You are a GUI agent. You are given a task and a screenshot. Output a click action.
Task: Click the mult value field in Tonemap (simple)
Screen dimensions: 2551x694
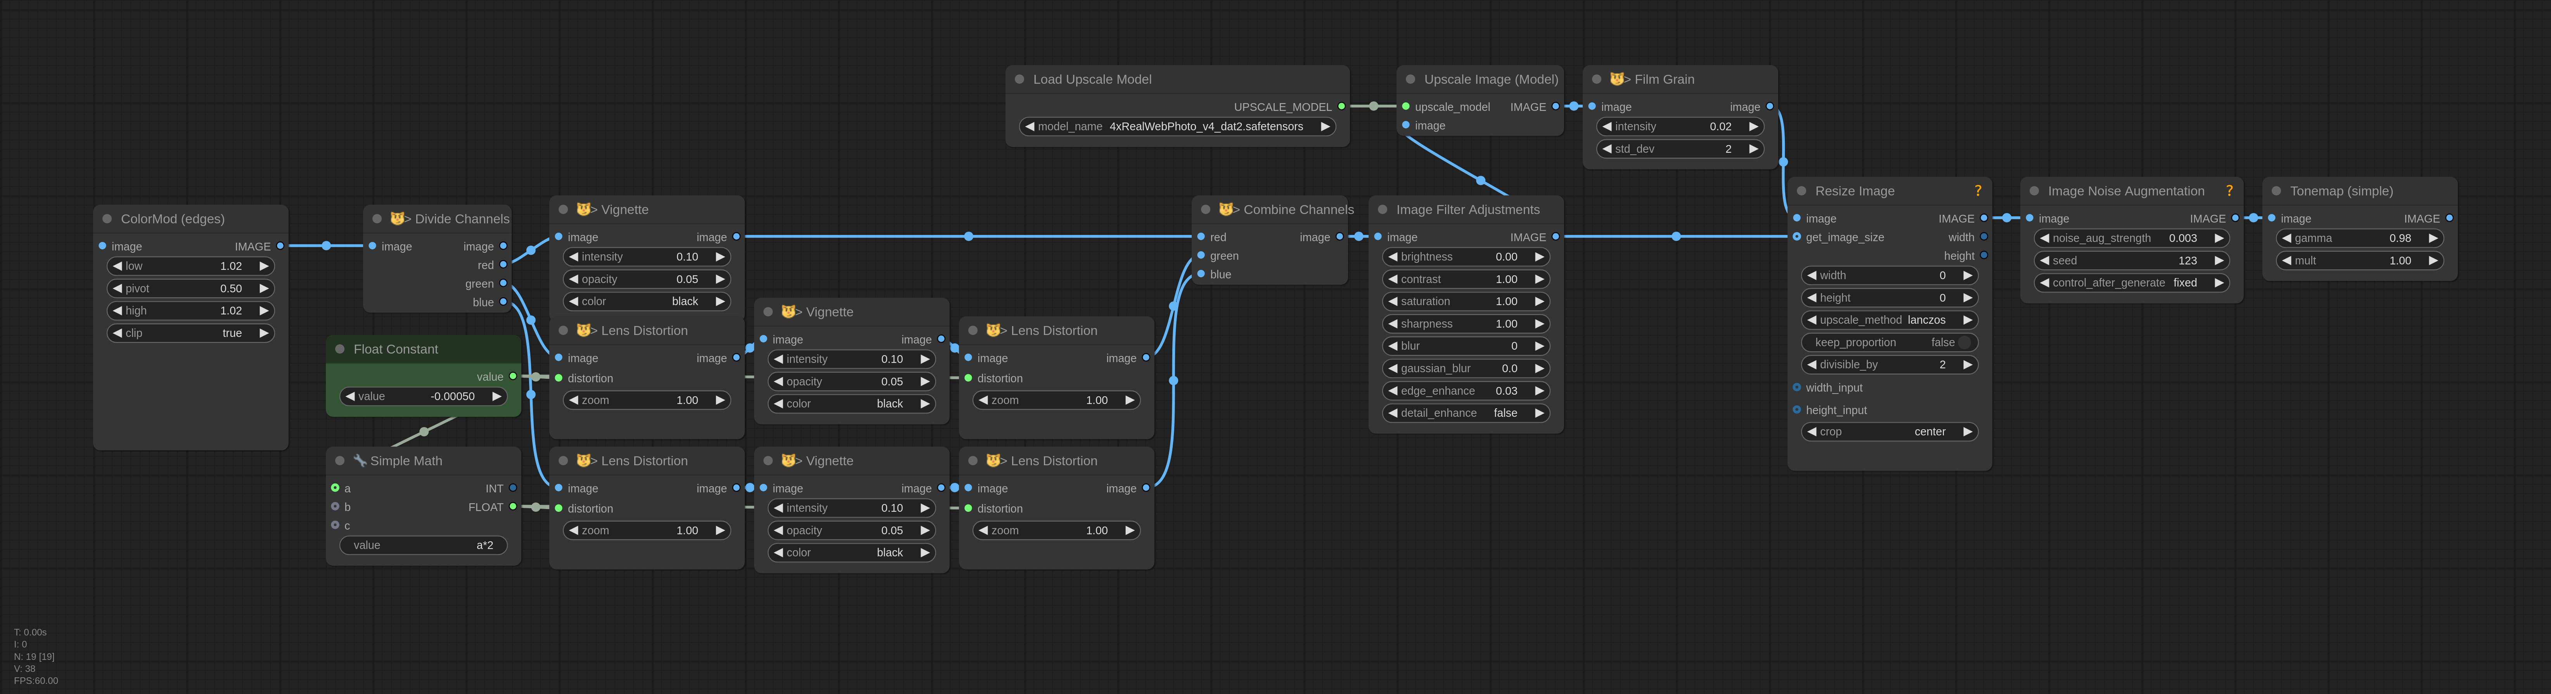click(x=2359, y=261)
